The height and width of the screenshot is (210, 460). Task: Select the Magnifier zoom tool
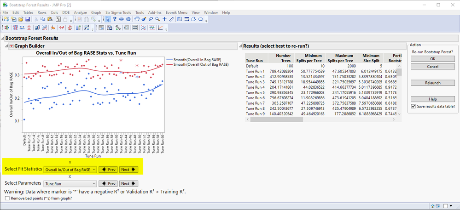coord(157,19)
